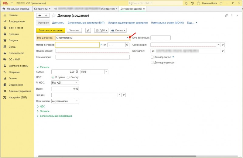The height and width of the screenshot is (158, 243).
Task: Click the paperclip attachments button
Action: pos(88,30)
